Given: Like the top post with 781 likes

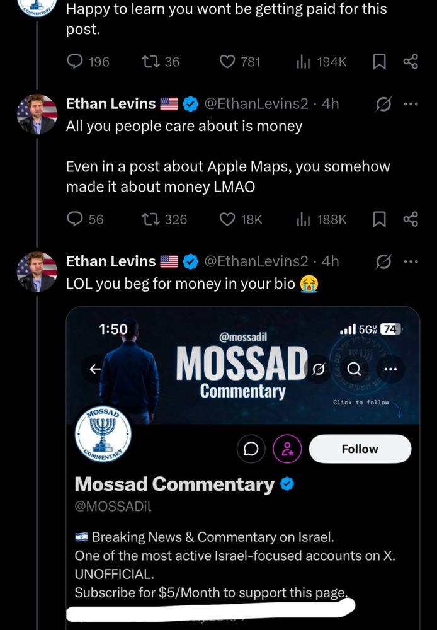Looking at the screenshot, I should click(227, 62).
